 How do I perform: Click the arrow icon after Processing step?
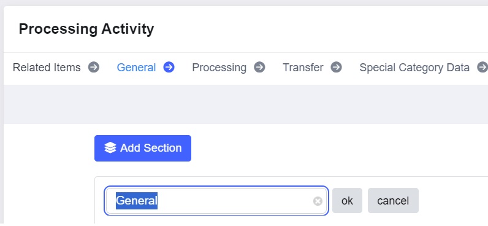pyautogui.click(x=259, y=68)
